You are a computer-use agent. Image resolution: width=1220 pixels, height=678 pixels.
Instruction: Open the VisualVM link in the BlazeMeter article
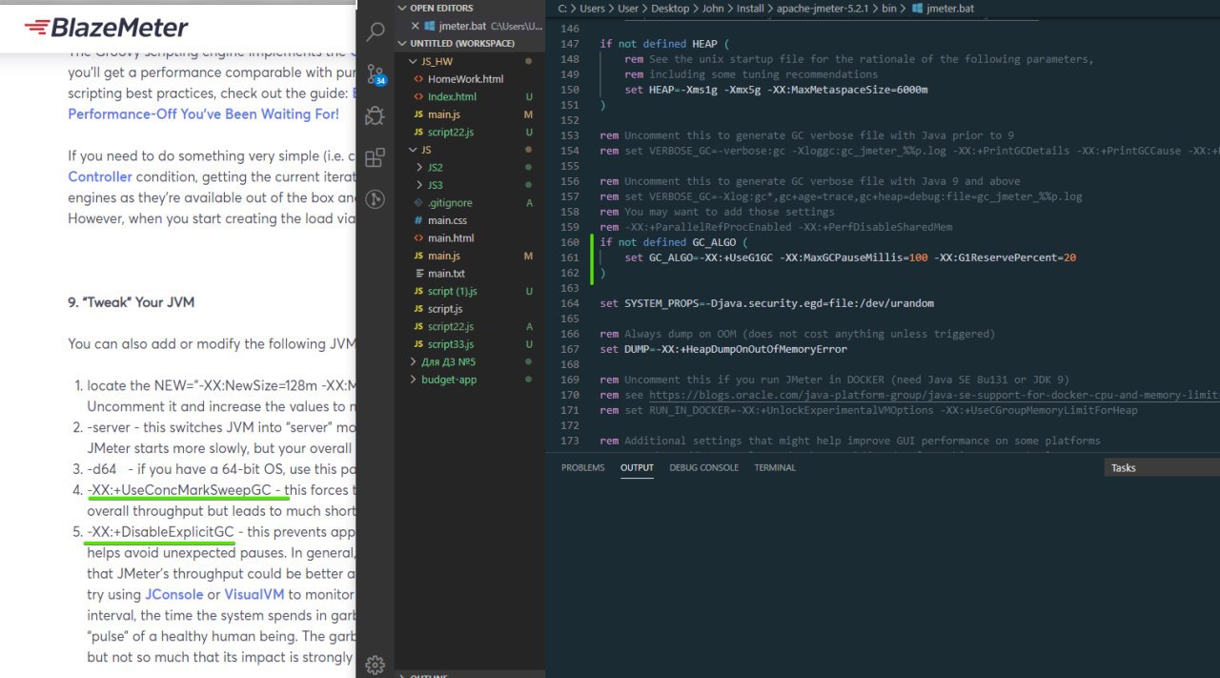pos(254,593)
